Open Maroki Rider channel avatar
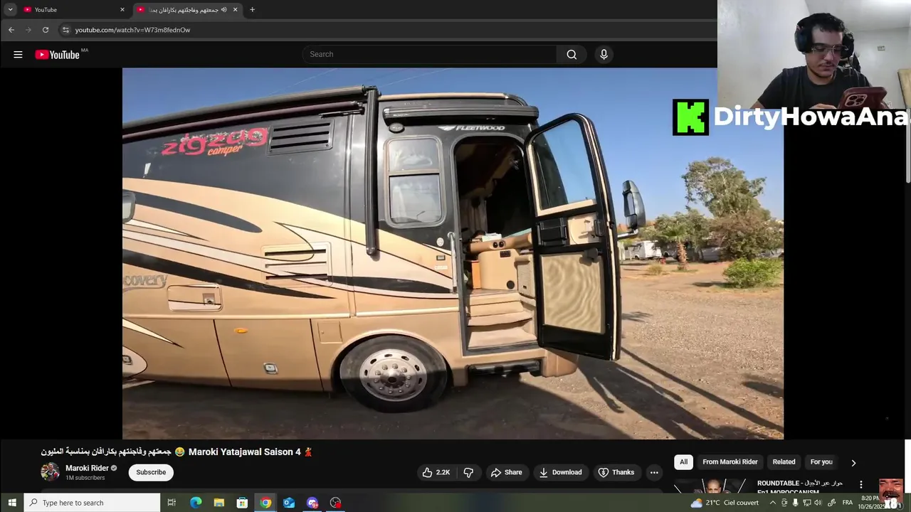The height and width of the screenshot is (512, 911). coord(50,472)
